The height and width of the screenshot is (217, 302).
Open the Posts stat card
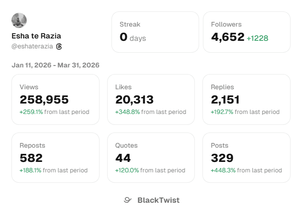(x=246, y=158)
